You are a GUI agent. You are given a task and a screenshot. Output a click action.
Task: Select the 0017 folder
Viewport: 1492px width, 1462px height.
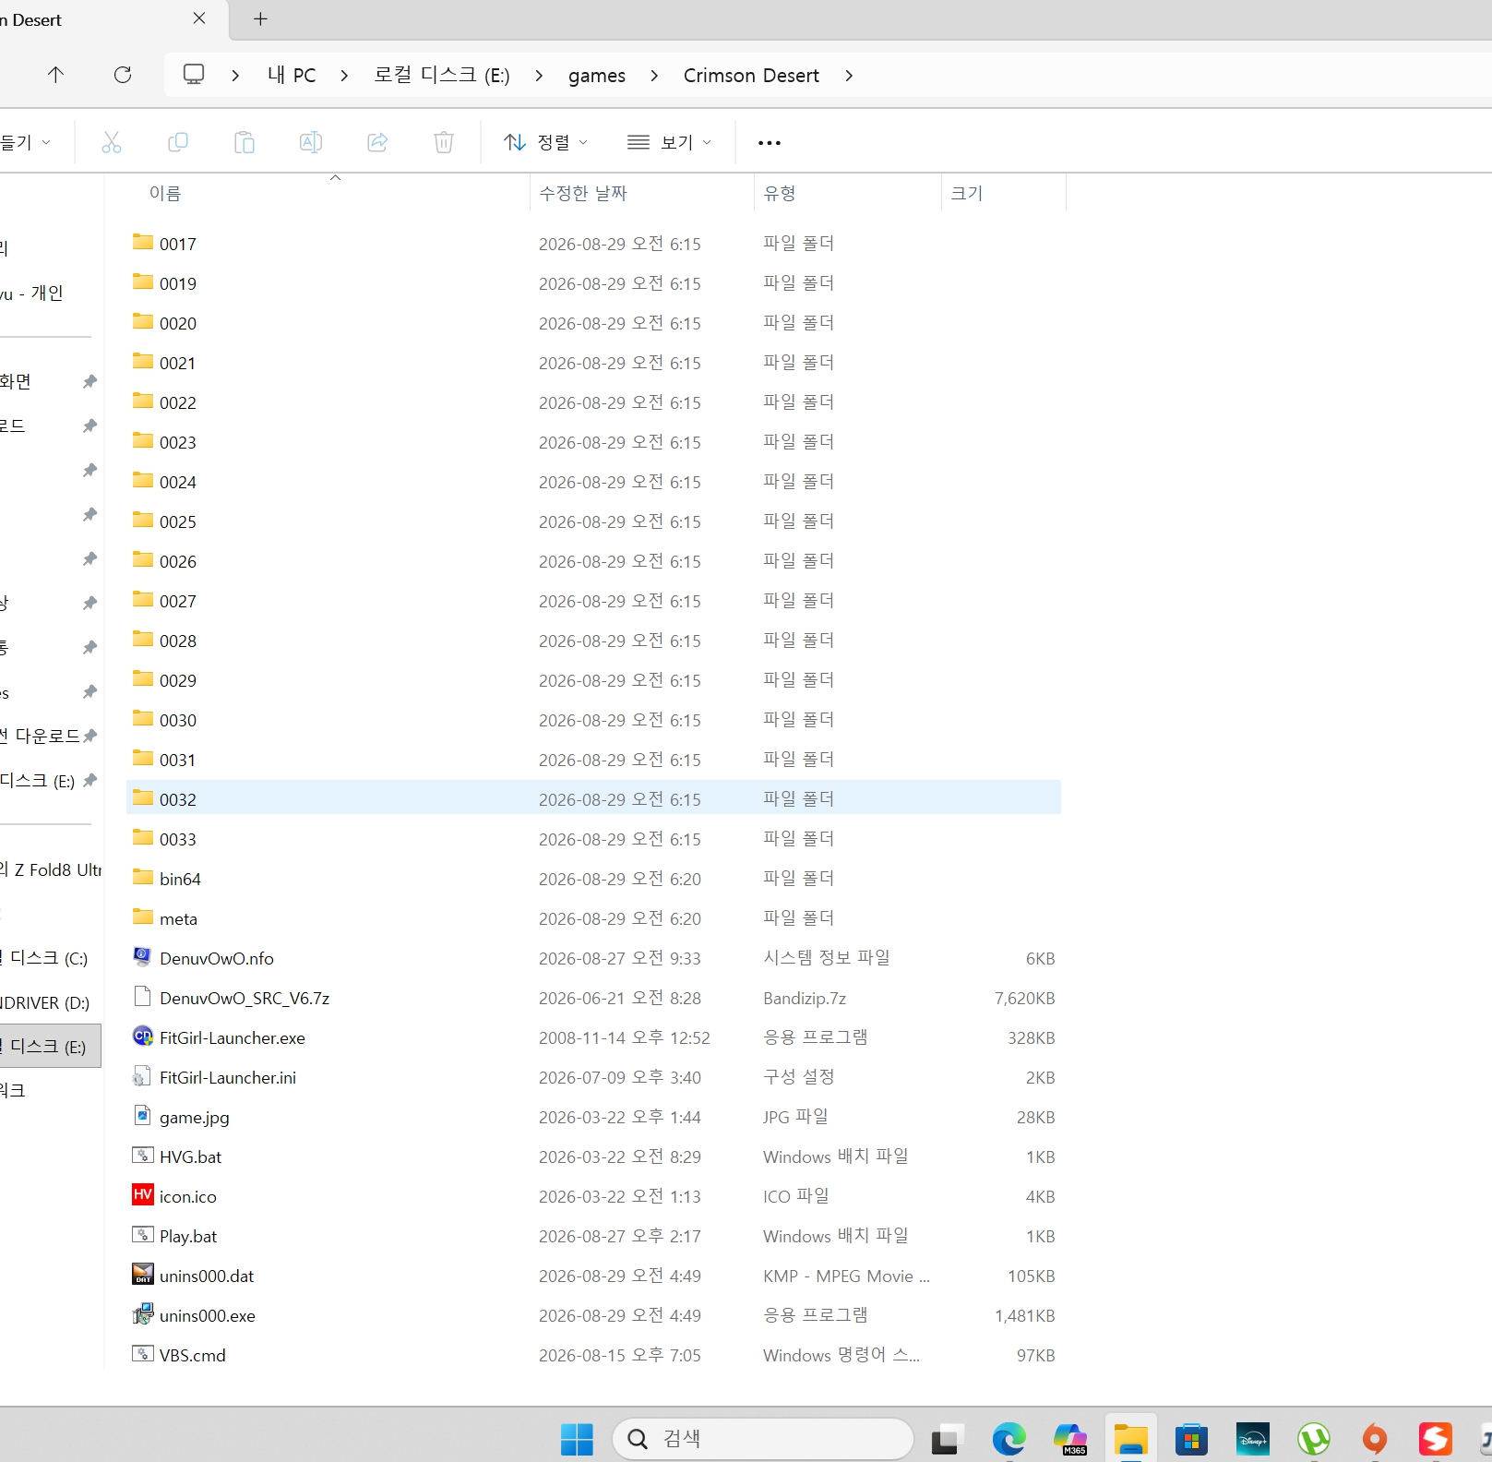point(178,244)
